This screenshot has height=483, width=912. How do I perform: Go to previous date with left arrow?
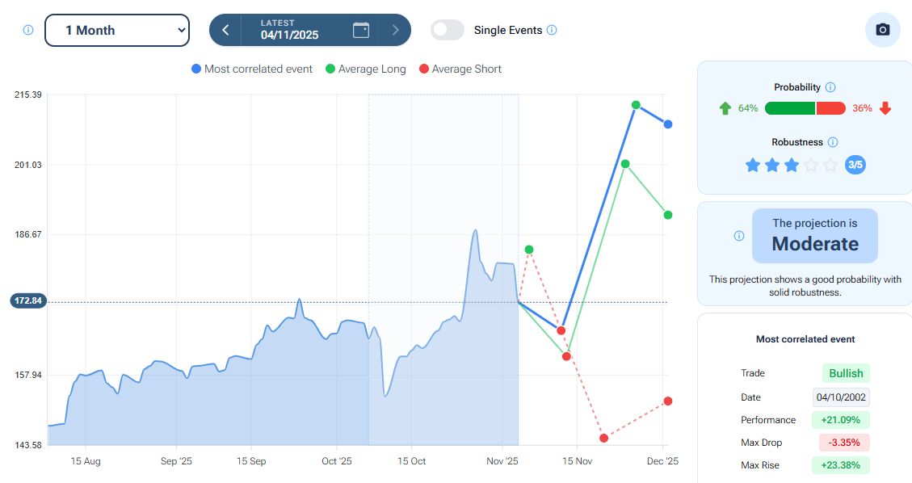pyautogui.click(x=225, y=30)
